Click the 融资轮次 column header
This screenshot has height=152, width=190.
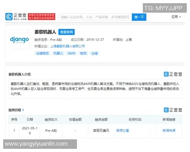click(x=51, y=119)
